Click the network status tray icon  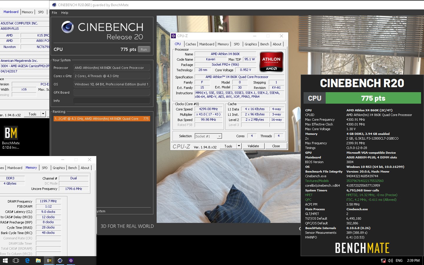click(x=383, y=261)
